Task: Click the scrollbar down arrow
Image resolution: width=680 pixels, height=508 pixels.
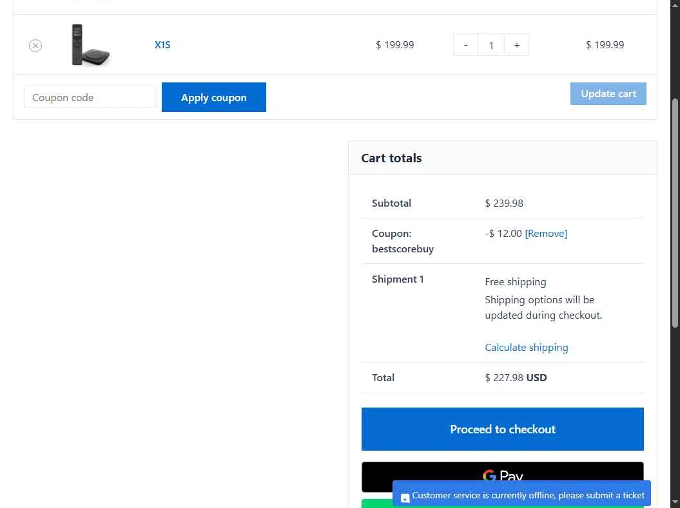Action: pyautogui.click(x=675, y=502)
